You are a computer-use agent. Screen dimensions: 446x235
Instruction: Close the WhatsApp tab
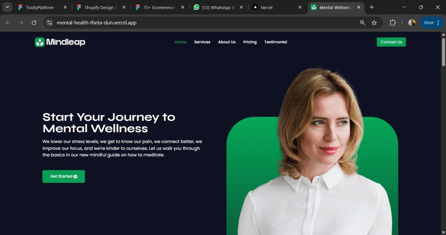pos(241,8)
